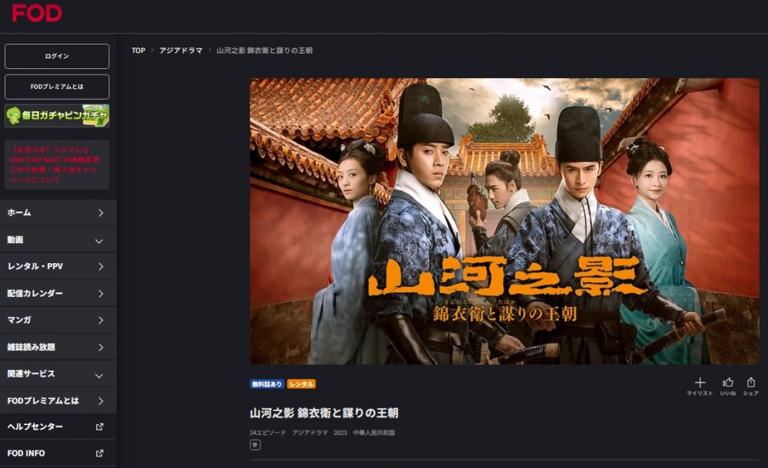Open 雑誌読み放題 in the sidebar

(x=58, y=347)
